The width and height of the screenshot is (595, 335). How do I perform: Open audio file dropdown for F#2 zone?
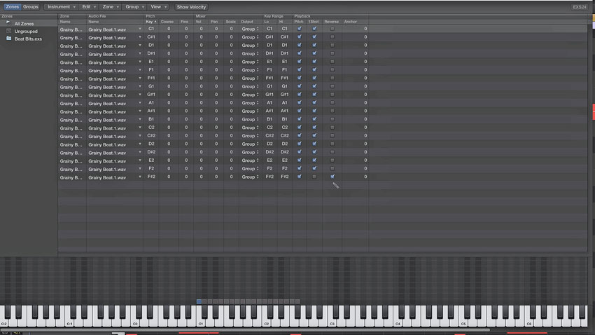coord(139,177)
